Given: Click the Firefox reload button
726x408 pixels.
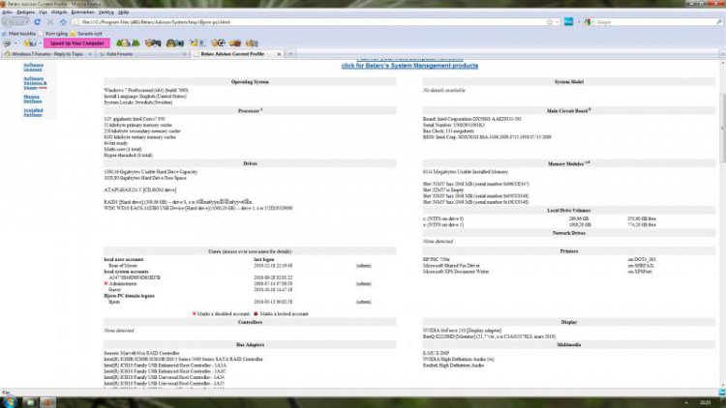Looking at the screenshot, I should tap(38, 21).
